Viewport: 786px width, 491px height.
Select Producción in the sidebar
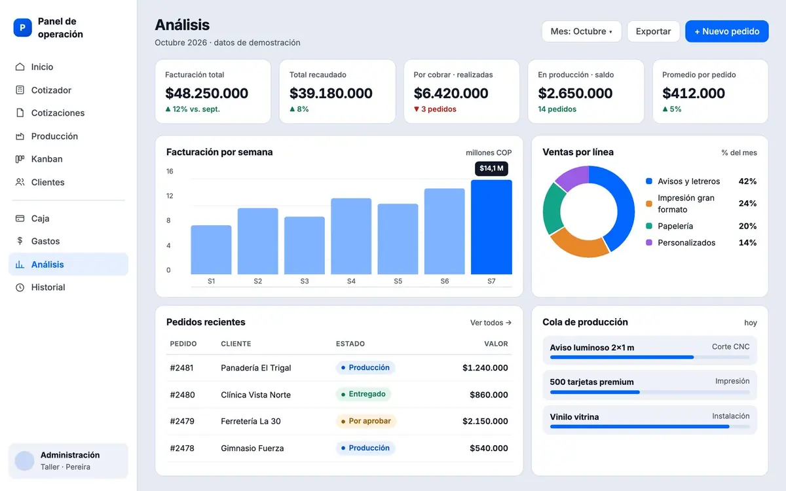click(68, 136)
